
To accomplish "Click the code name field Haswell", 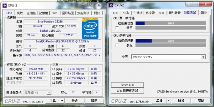I will [x=37, y=26].
